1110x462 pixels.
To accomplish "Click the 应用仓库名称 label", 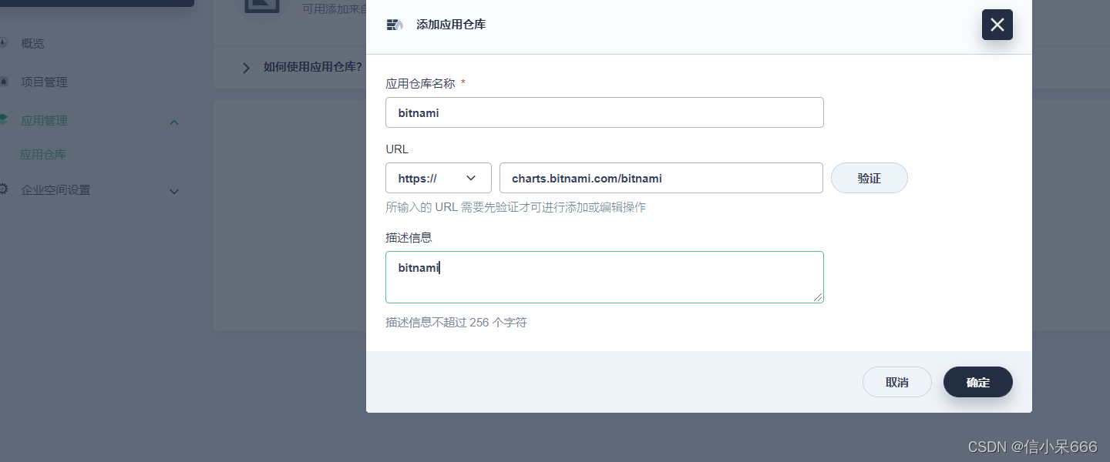I will click(x=420, y=83).
